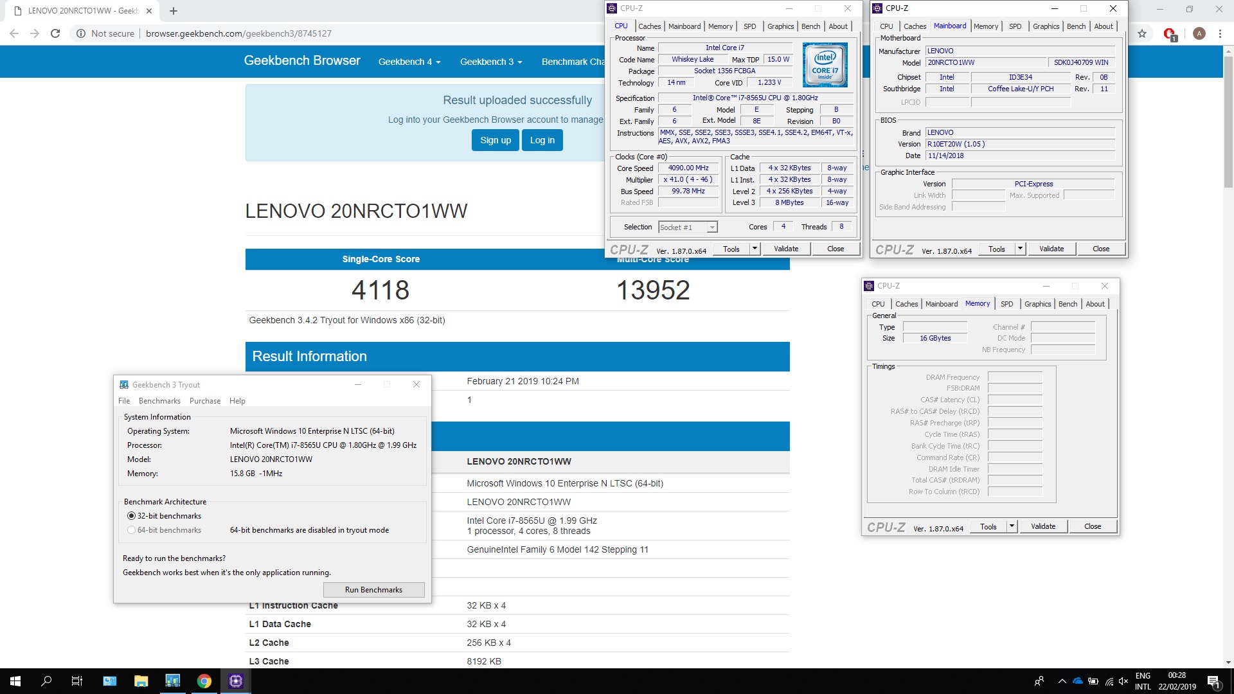Image resolution: width=1234 pixels, height=694 pixels.
Task: Expand Tools dropdown arrow in Memory window
Action: click(x=1012, y=526)
